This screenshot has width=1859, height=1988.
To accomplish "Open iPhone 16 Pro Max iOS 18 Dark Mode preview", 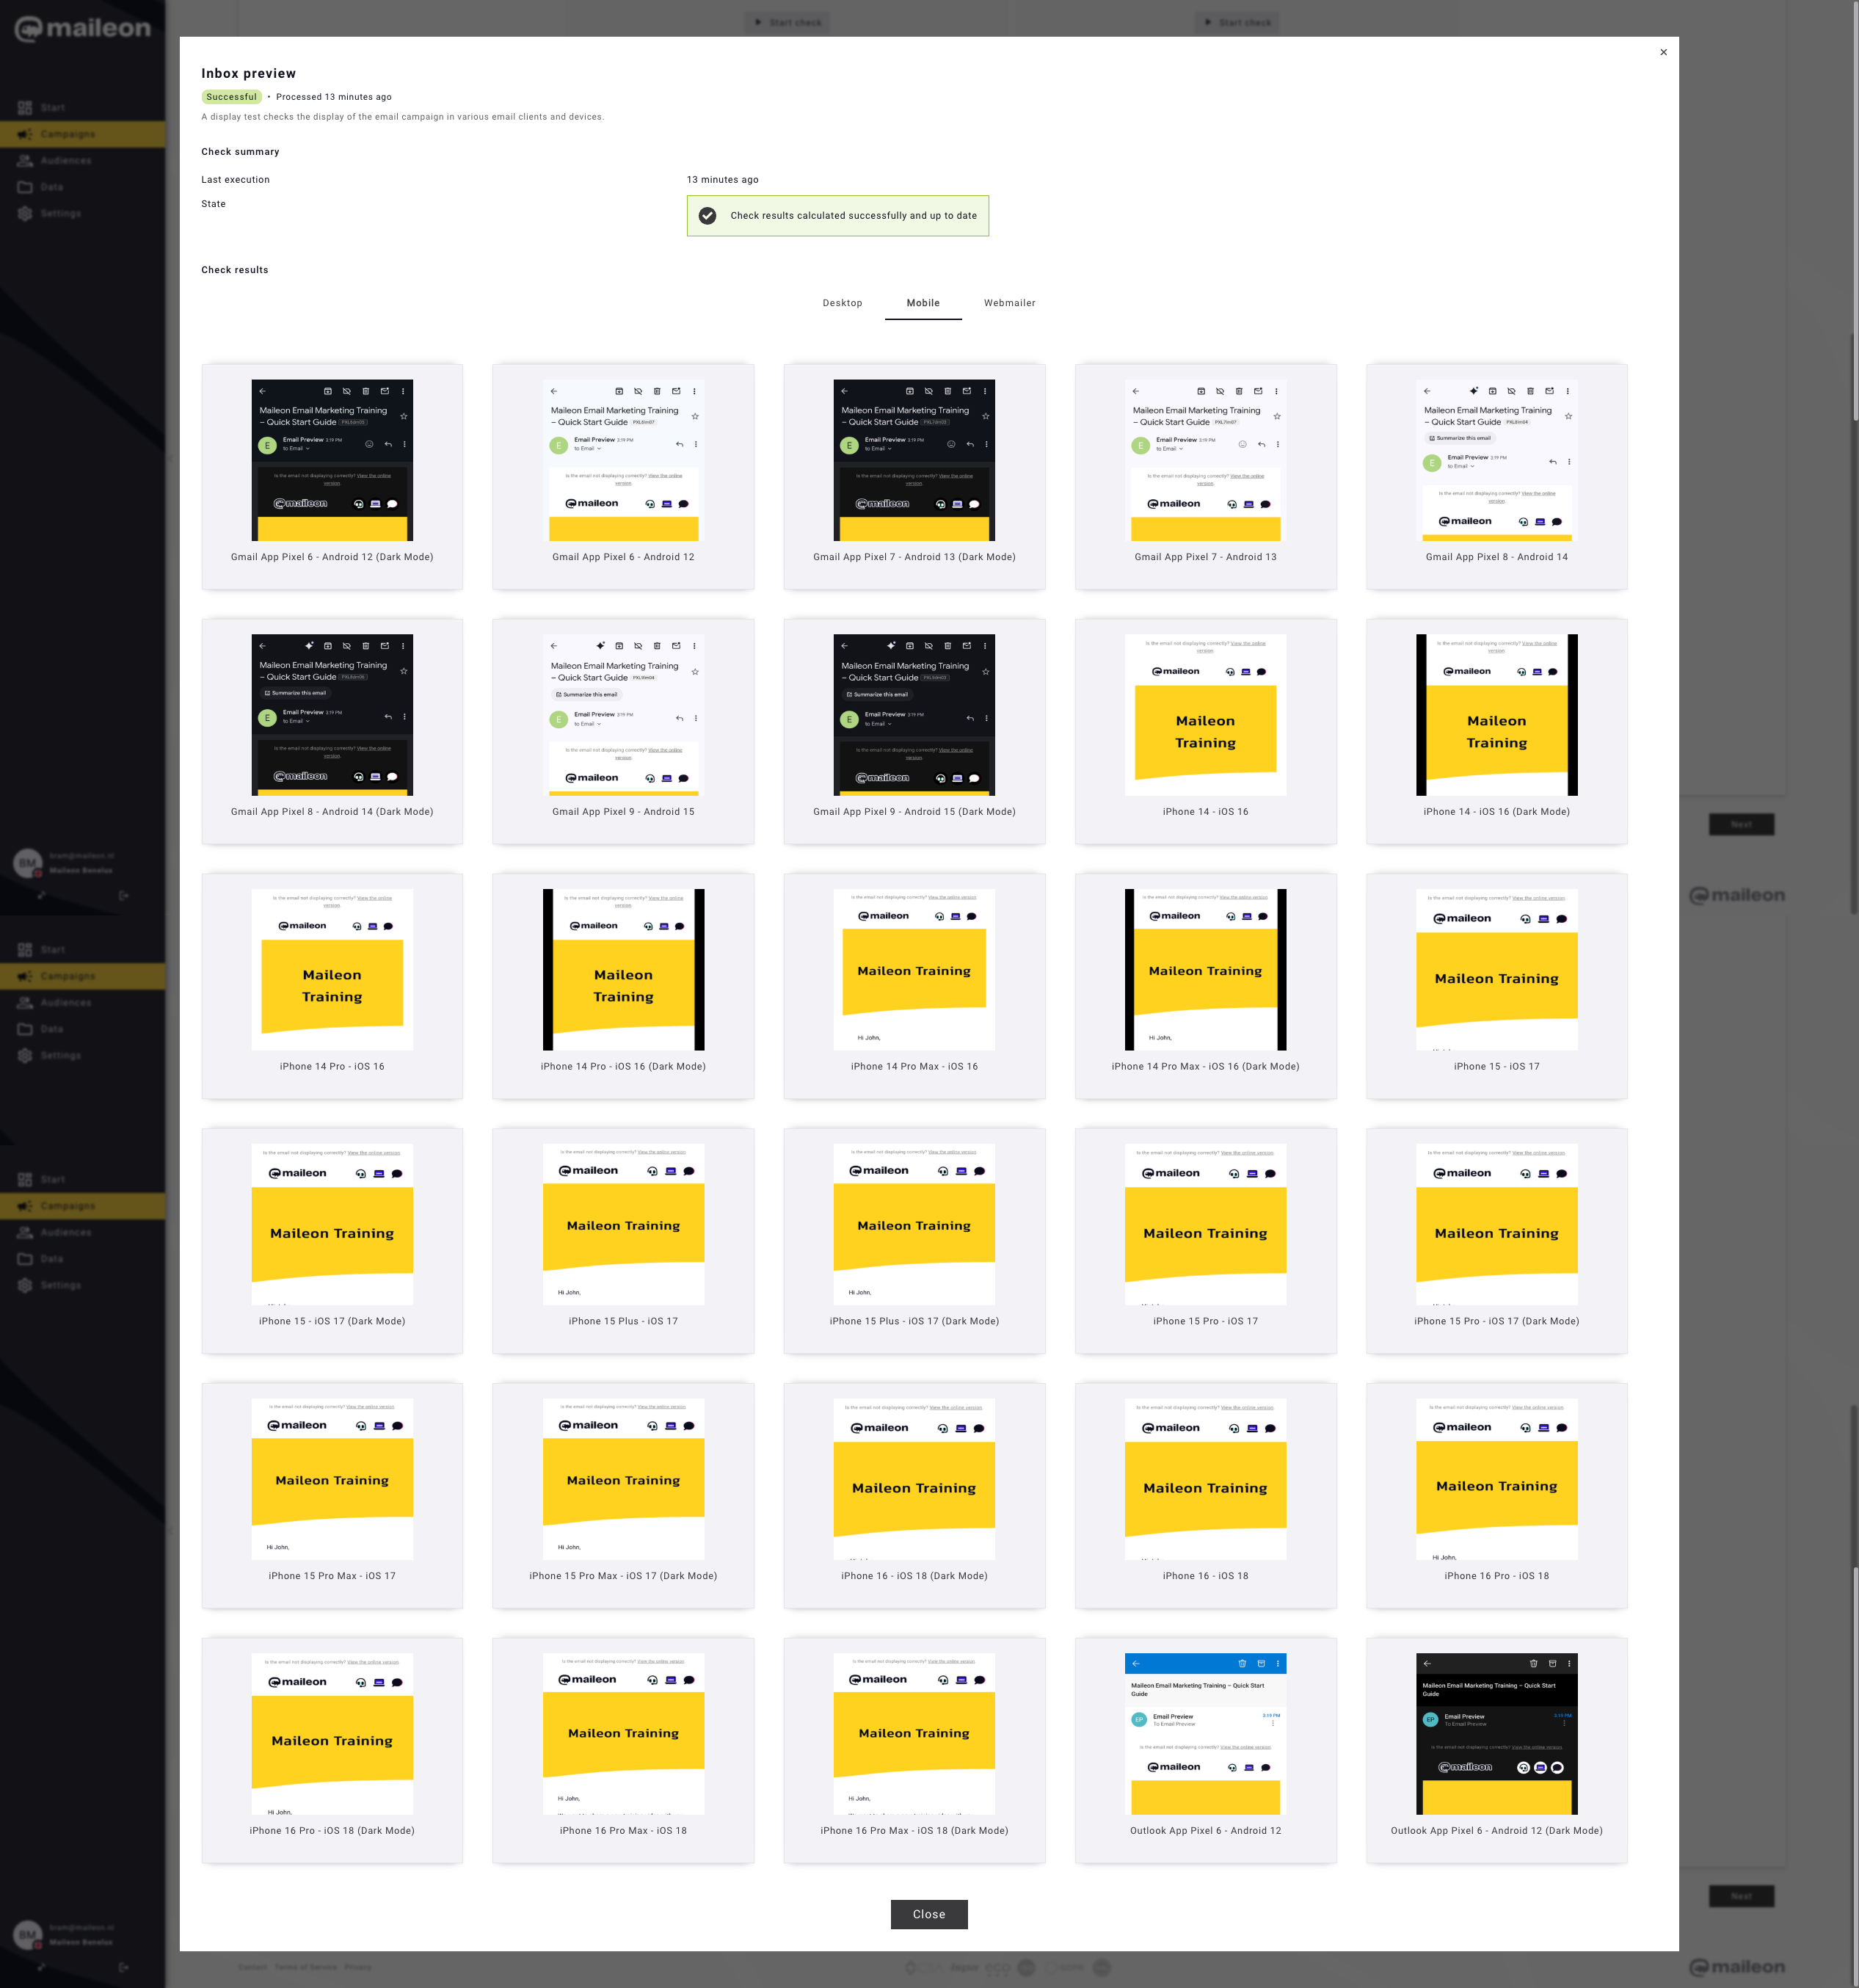I will [914, 1734].
